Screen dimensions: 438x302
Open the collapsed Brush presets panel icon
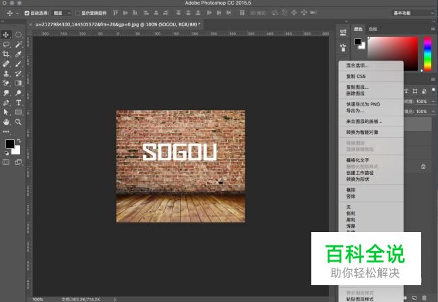343,47
